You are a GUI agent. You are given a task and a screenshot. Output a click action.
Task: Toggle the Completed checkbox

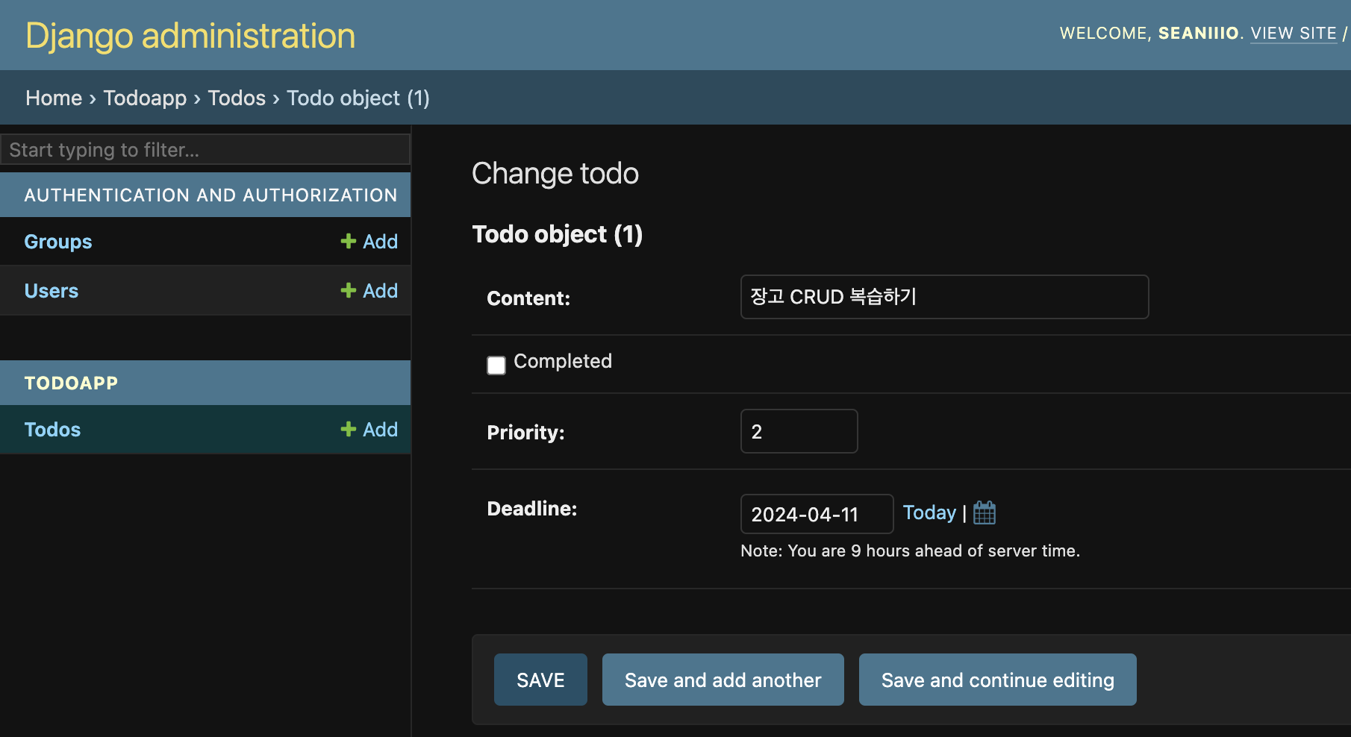click(x=496, y=365)
